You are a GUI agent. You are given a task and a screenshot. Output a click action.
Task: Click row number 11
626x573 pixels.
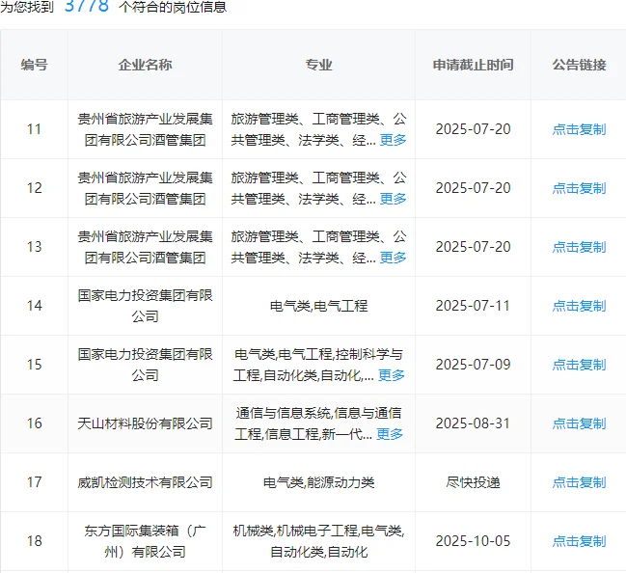click(x=35, y=129)
